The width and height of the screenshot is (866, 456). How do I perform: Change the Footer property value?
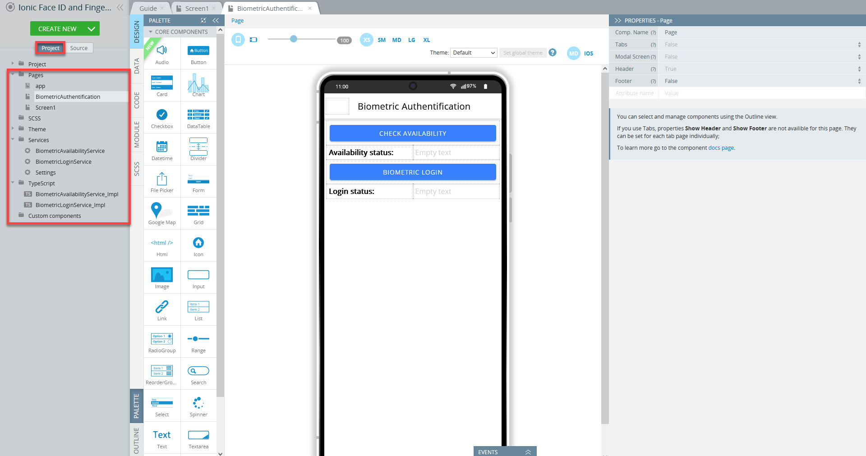click(762, 81)
